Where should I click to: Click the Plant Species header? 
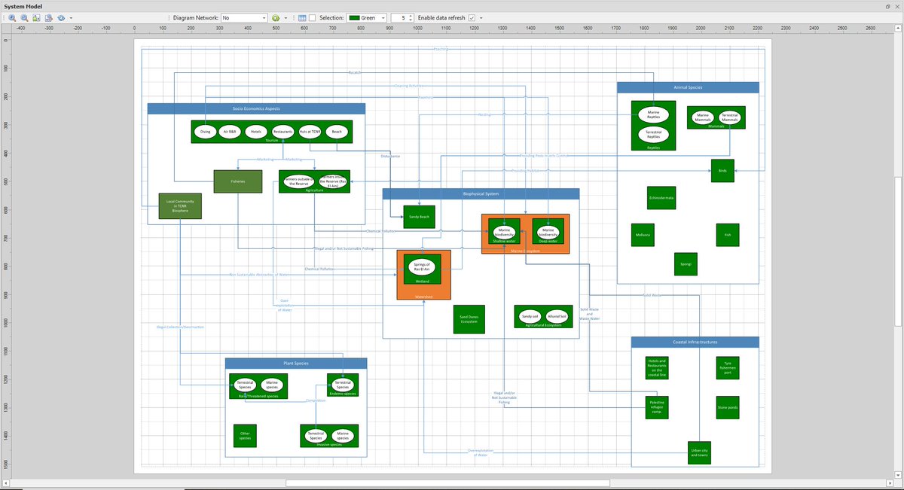[x=296, y=363]
